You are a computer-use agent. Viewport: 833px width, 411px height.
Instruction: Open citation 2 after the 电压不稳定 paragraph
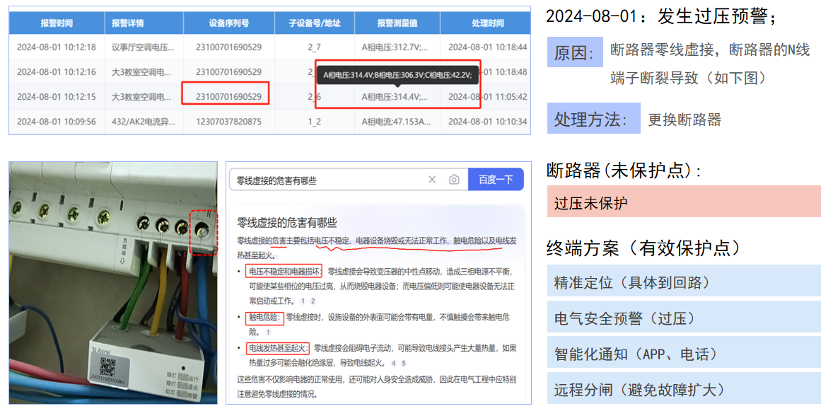pyautogui.click(x=313, y=301)
